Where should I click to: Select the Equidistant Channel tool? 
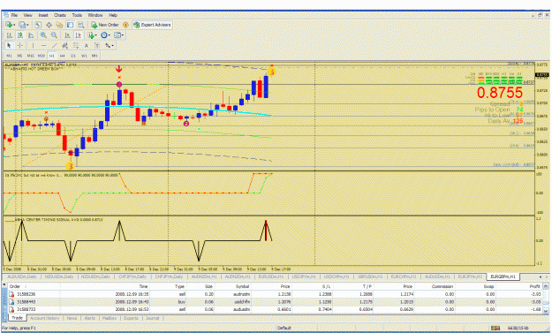click(x=64, y=45)
